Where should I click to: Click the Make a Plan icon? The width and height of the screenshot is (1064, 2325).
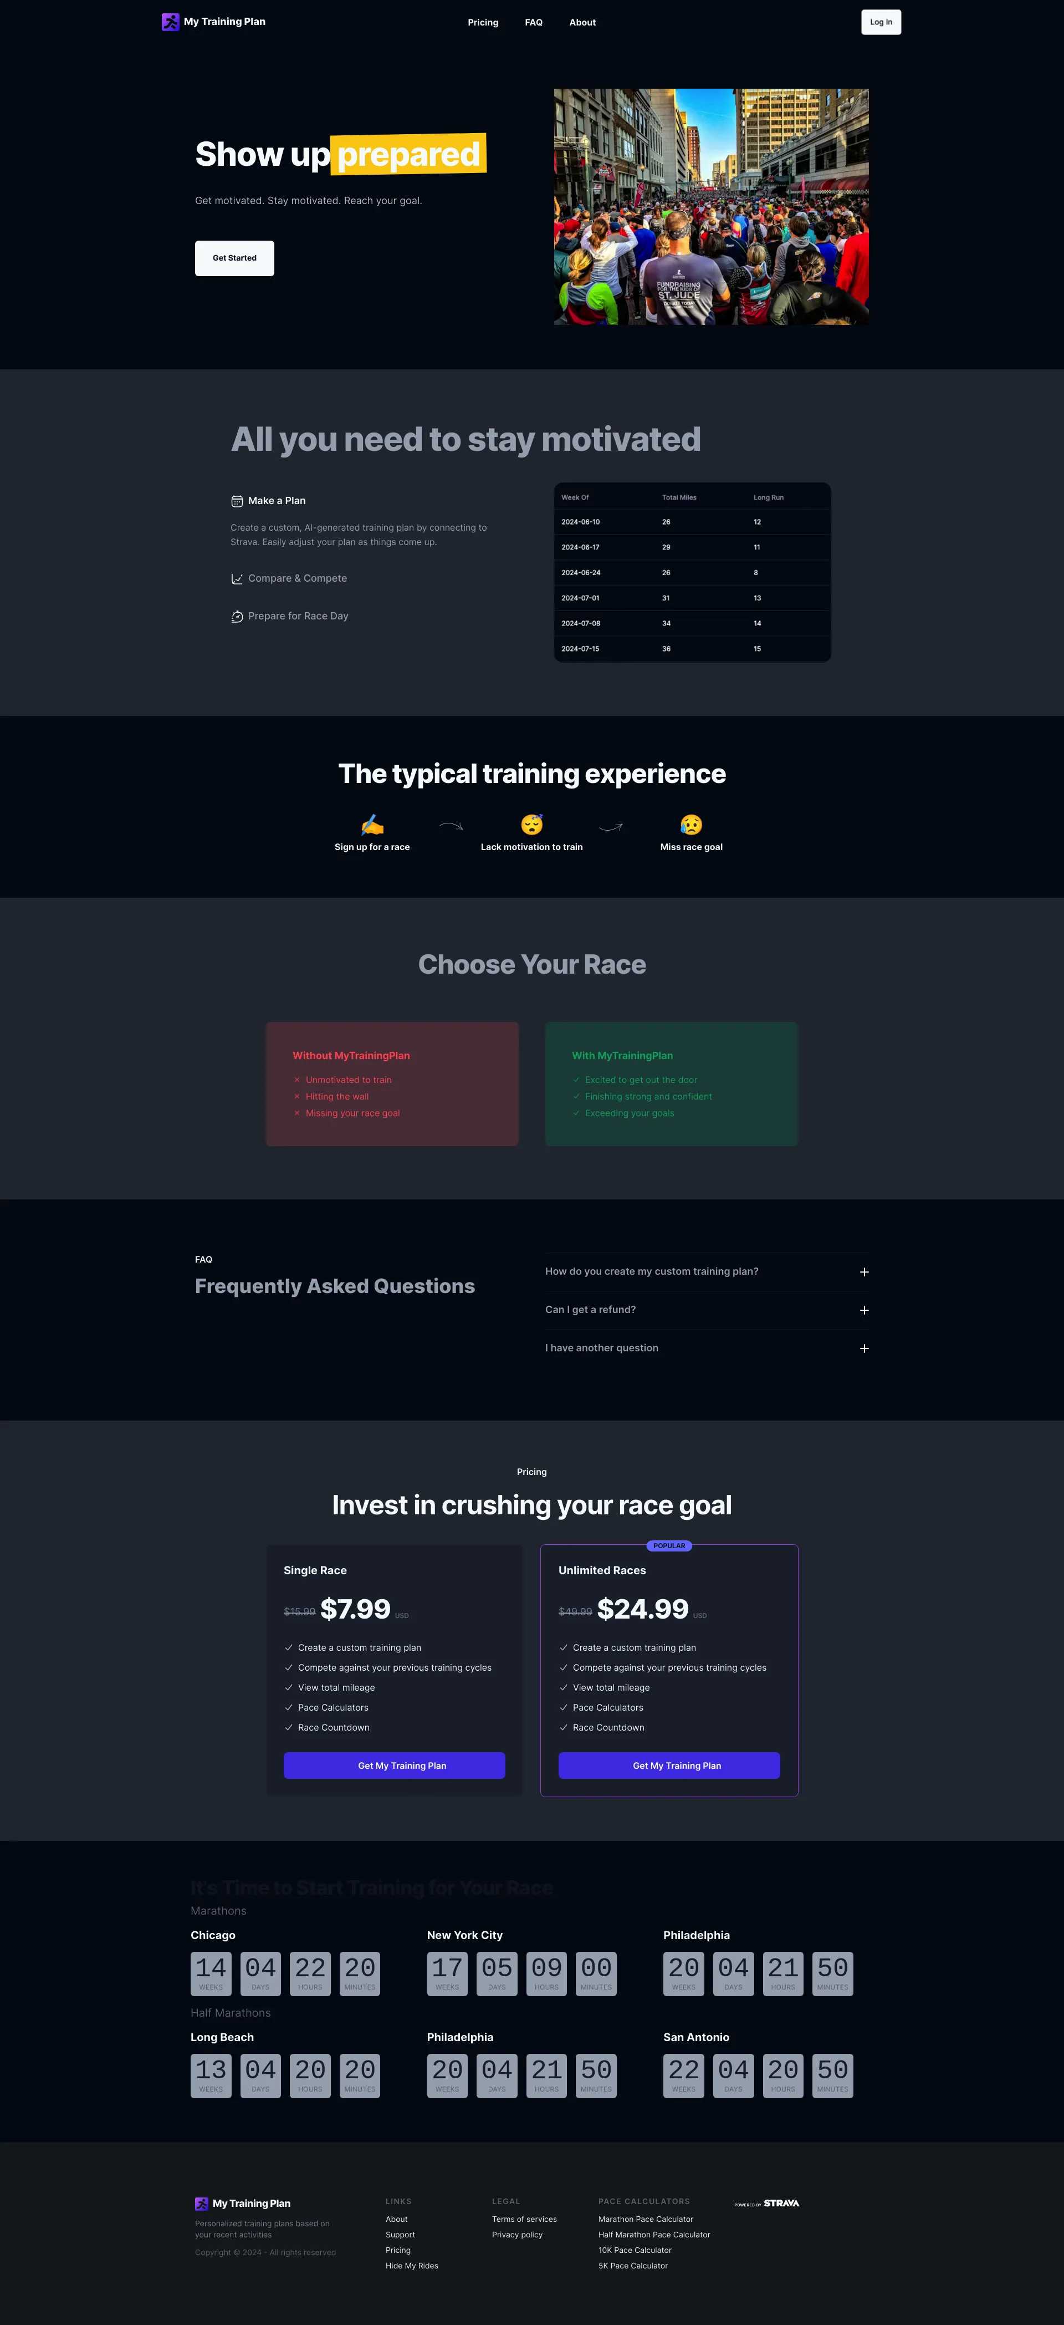237,500
